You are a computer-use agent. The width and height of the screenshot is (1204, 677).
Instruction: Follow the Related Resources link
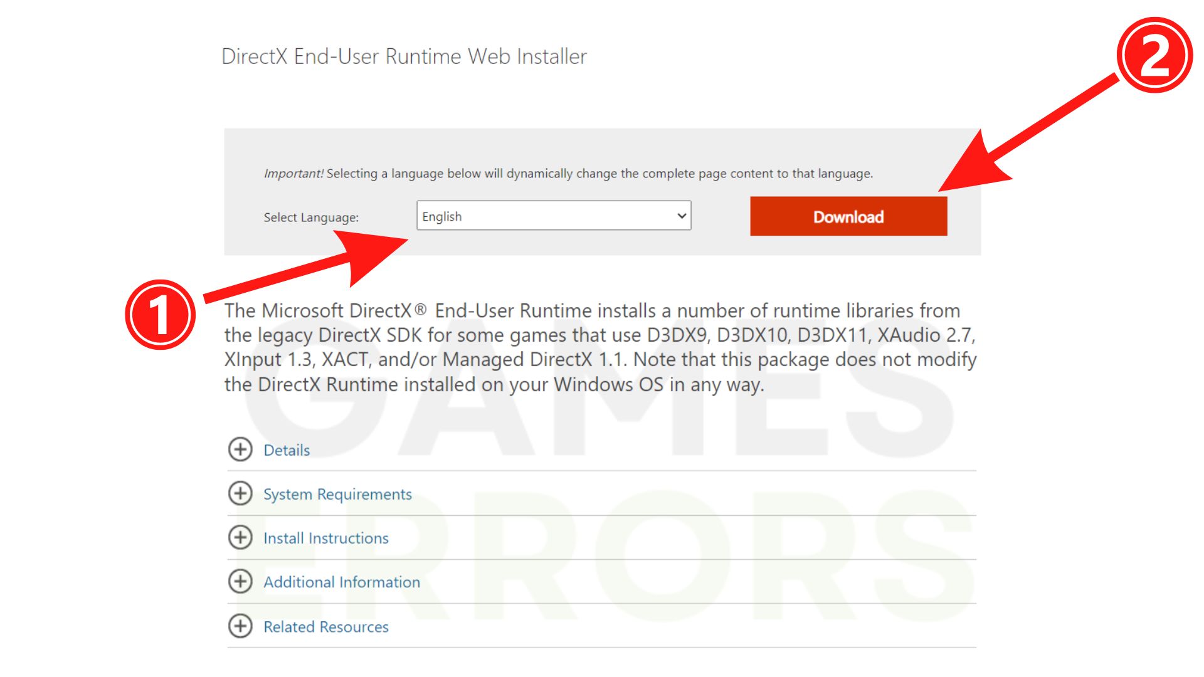click(x=325, y=626)
